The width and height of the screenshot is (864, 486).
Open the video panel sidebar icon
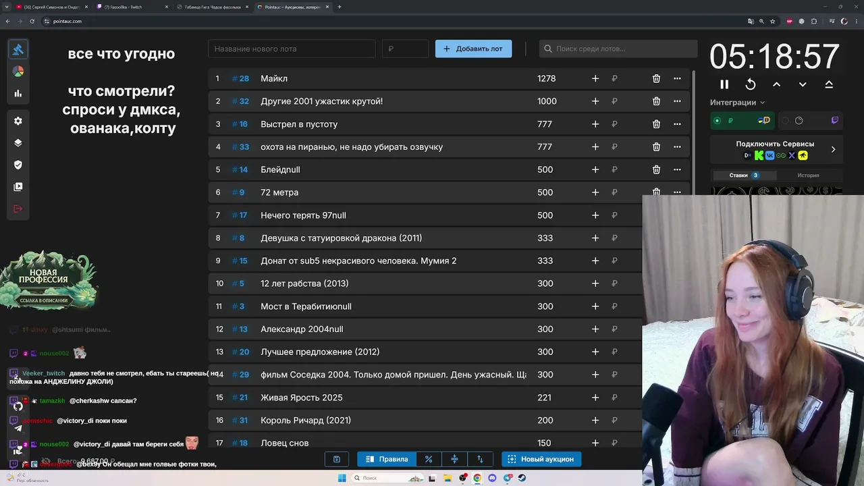coord(18,186)
